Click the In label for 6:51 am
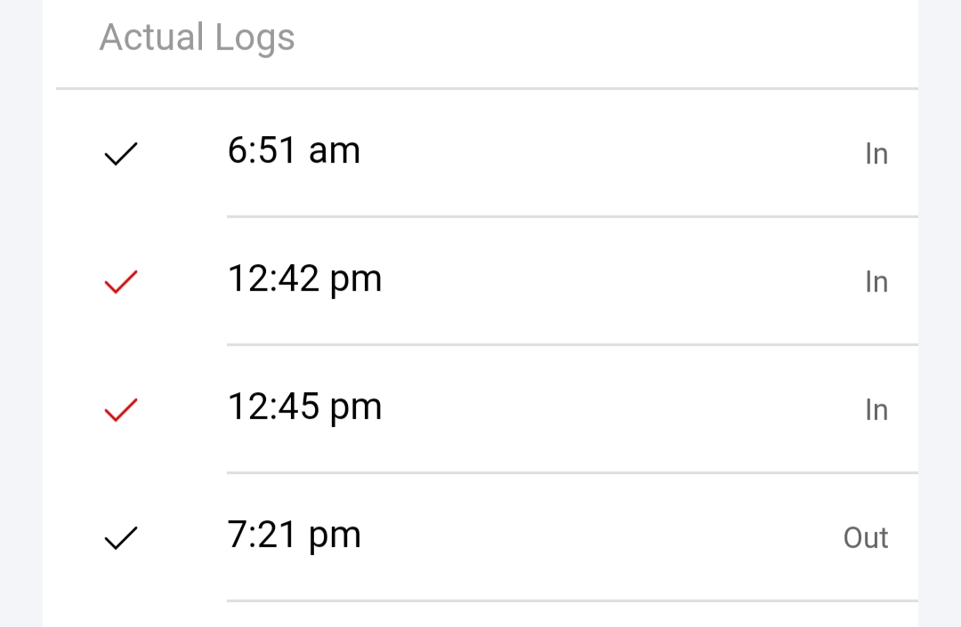 coord(876,155)
